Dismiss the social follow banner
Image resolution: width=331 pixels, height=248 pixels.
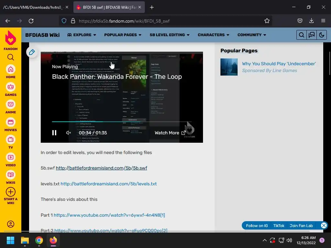[x=324, y=225]
